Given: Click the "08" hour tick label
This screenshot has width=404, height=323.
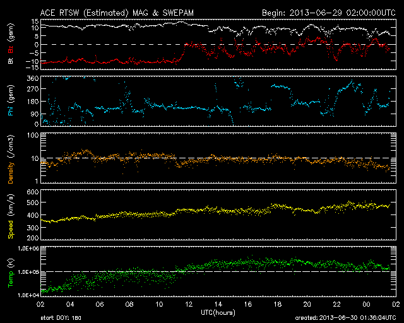Looking at the screenshot, I should (x=129, y=305).
